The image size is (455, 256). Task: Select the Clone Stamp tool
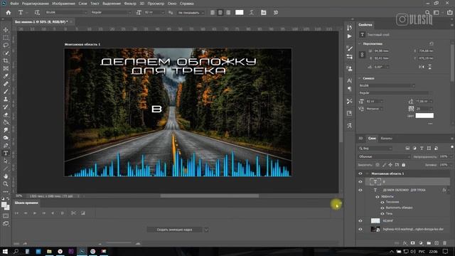coord(6,100)
